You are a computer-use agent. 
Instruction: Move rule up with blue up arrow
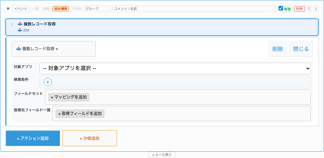(309, 9)
